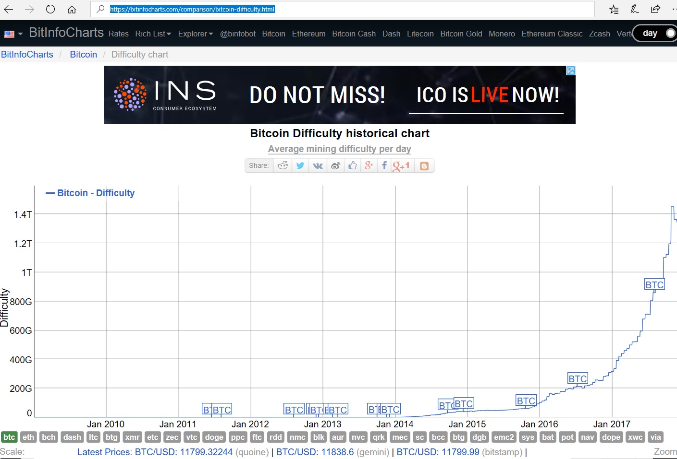Open the Ethereum nav item
Screen dimensions: 677x459
coord(308,34)
